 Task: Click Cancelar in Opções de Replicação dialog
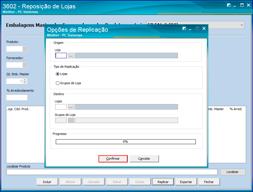[144, 159]
